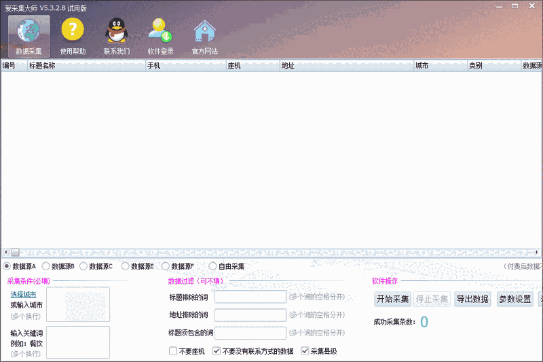Click the 开始采集 button
The image size is (543, 362).
[393, 299]
